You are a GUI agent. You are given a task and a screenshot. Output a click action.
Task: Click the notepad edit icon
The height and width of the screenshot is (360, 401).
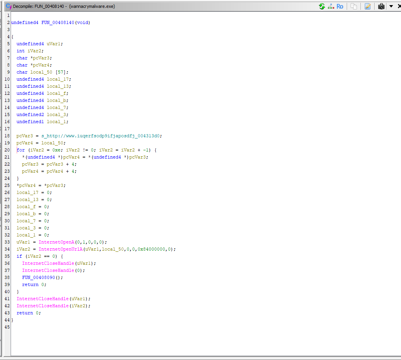[x=368, y=6]
